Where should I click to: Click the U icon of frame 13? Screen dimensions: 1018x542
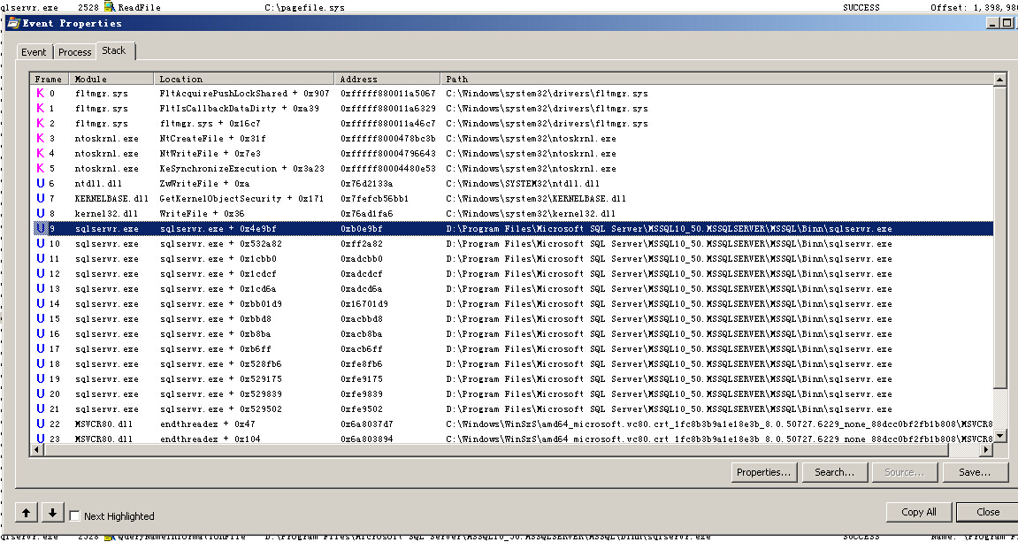[x=41, y=289]
